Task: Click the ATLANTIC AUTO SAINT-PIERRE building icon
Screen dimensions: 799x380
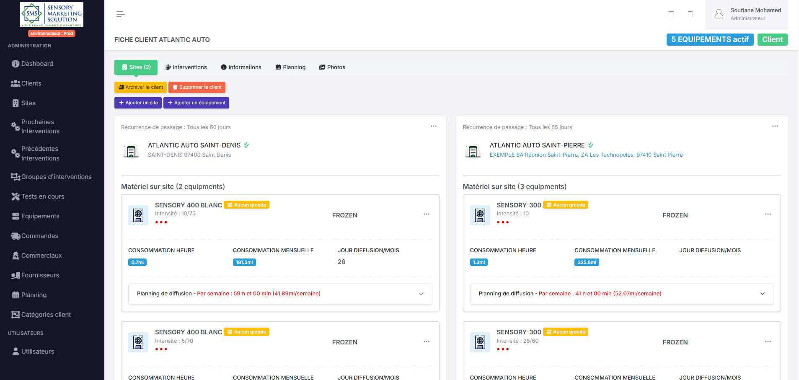Action: click(473, 151)
